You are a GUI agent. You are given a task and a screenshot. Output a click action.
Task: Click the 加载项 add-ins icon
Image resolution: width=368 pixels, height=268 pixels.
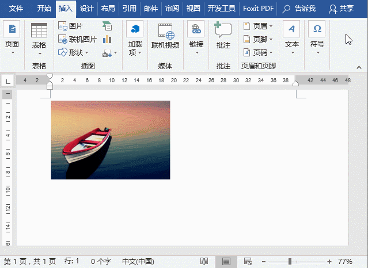(135, 29)
